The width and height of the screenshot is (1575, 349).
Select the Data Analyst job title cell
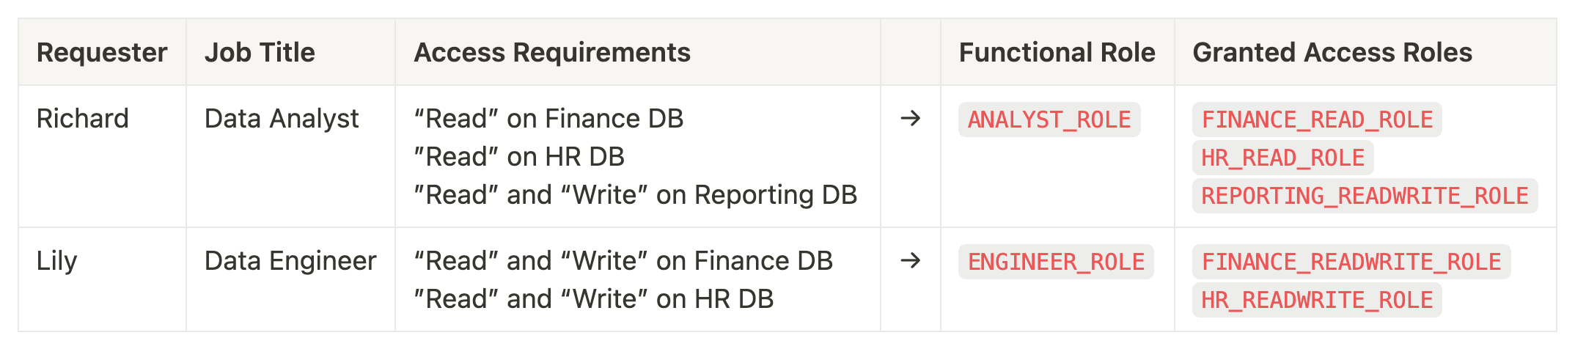[282, 119]
